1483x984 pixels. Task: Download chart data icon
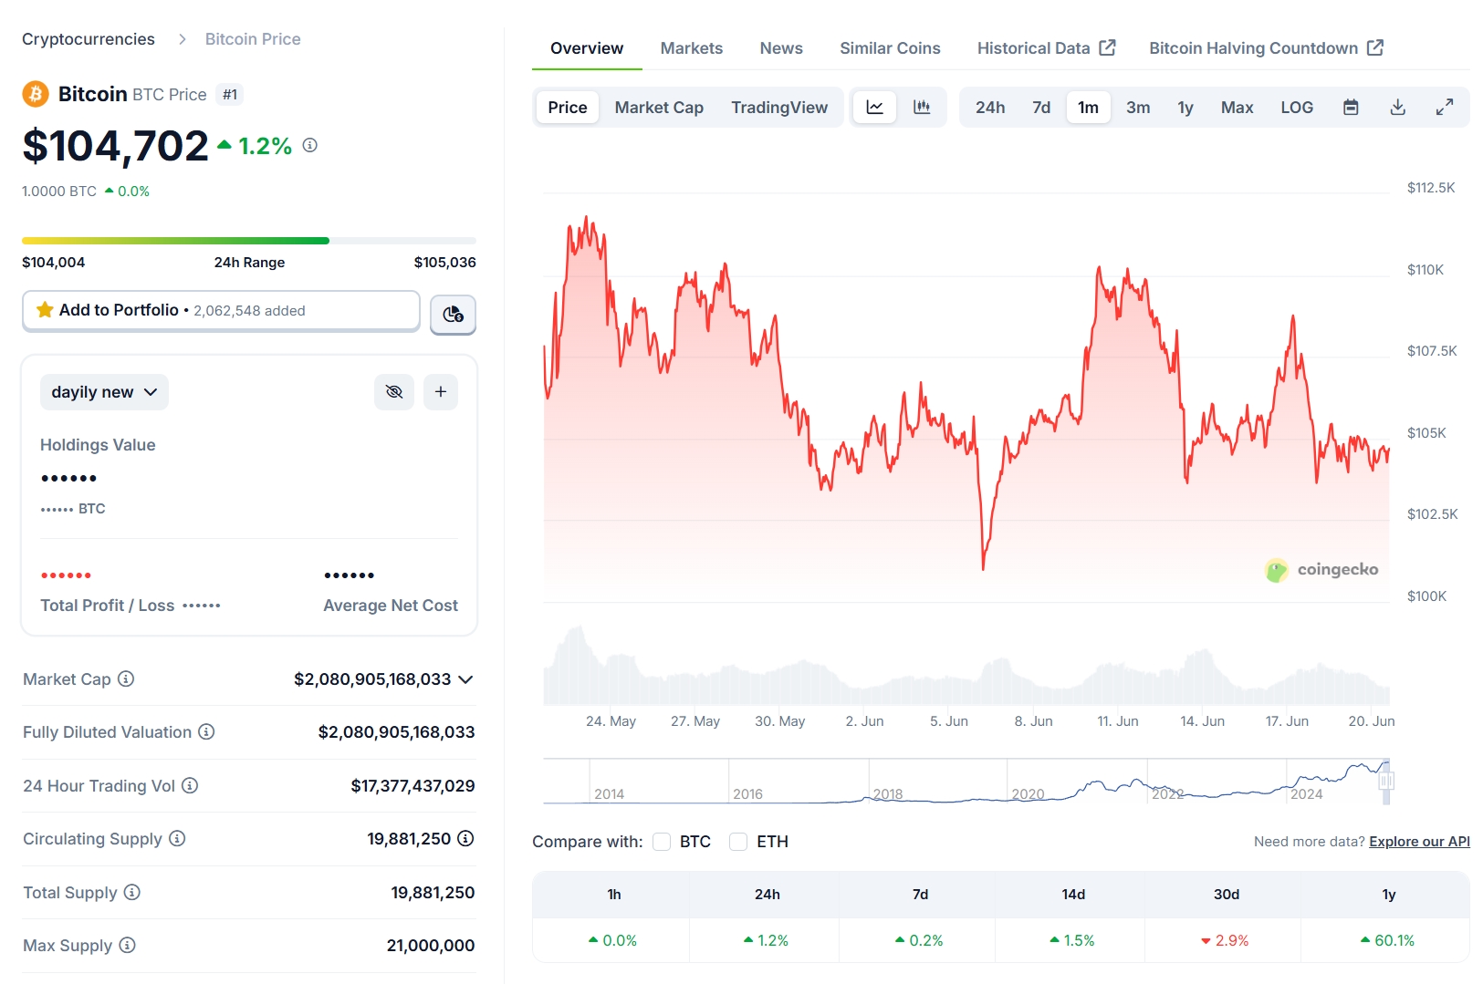tap(1398, 108)
